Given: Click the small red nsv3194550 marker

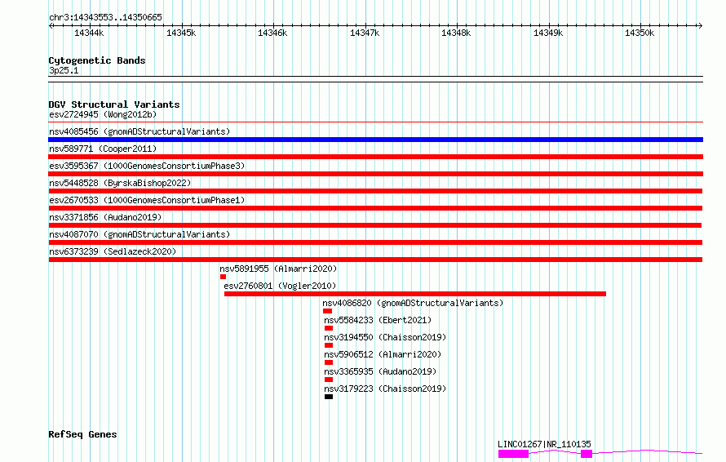Looking at the screenshot, I should point(329,345).
